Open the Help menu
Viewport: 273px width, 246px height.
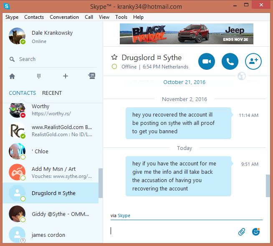point(138,17)
